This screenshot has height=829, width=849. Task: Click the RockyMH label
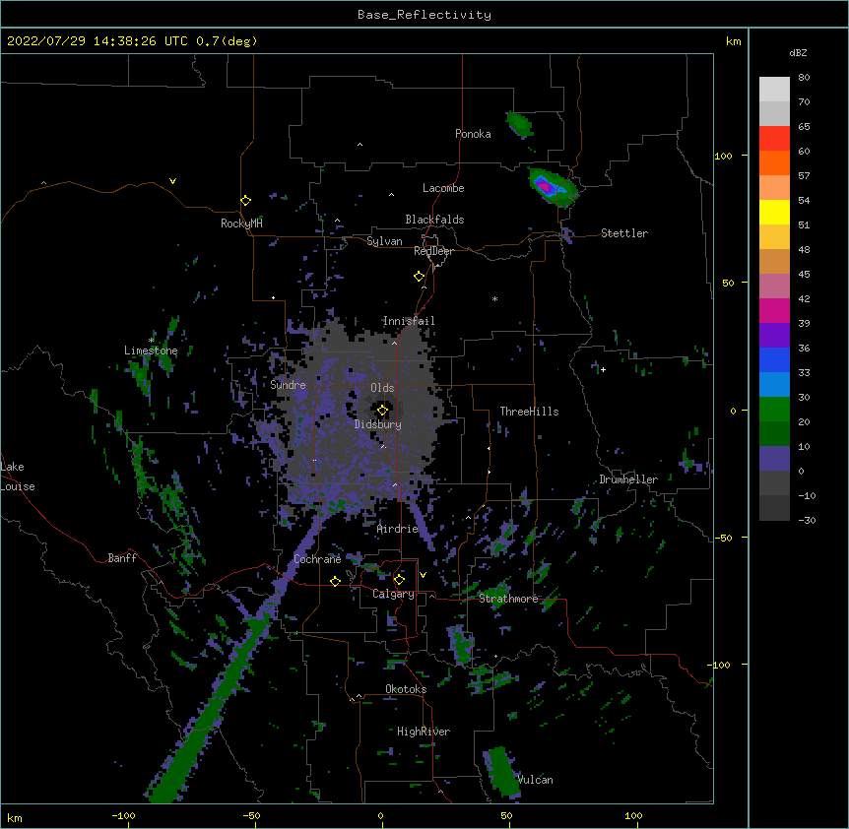point(241,223)
